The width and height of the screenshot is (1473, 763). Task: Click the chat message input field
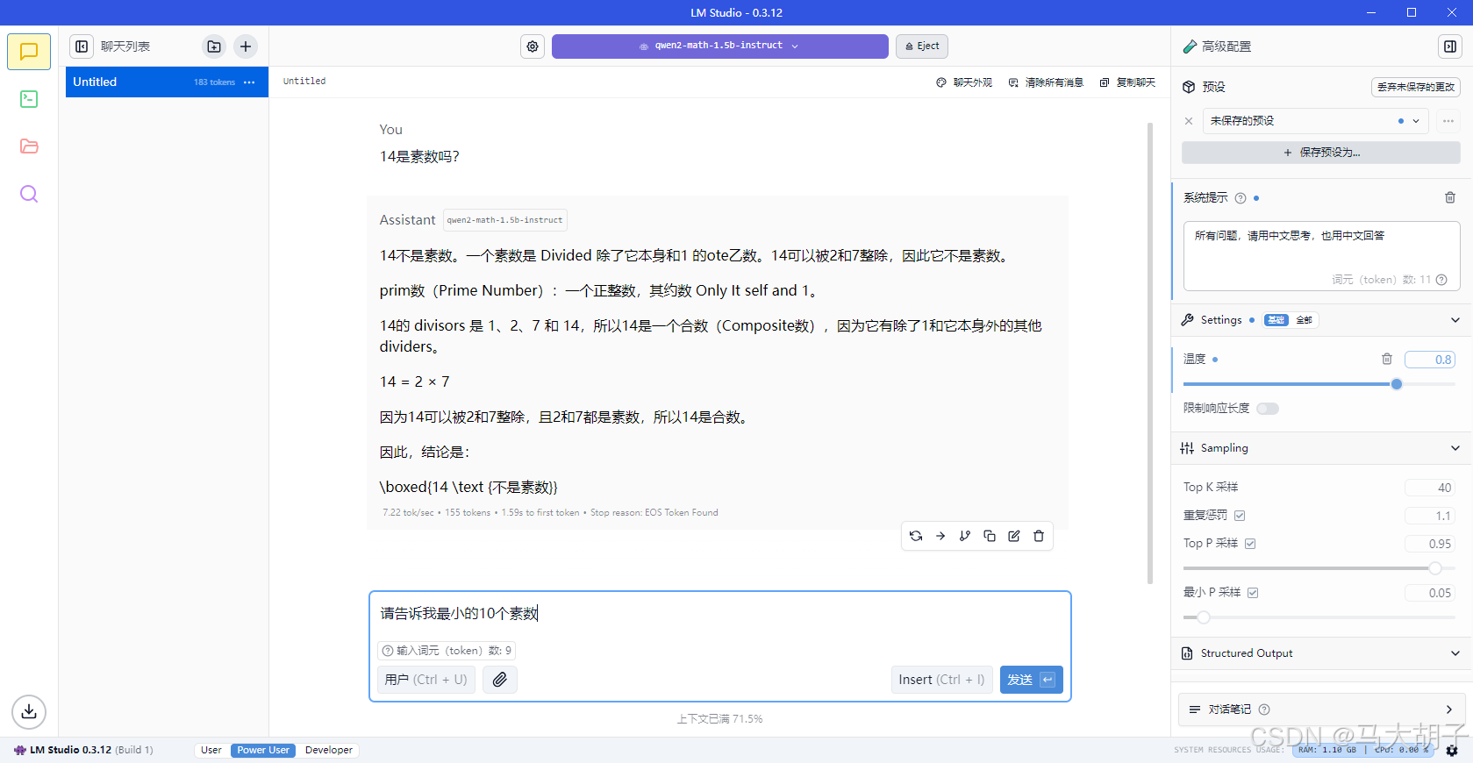click(x=719, y=614)
